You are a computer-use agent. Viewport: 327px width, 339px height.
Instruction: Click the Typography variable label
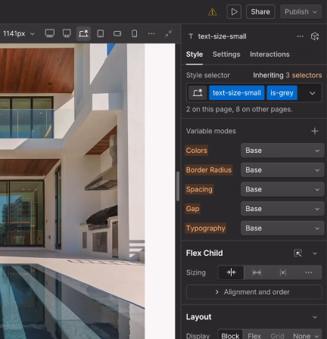[205, 229]
